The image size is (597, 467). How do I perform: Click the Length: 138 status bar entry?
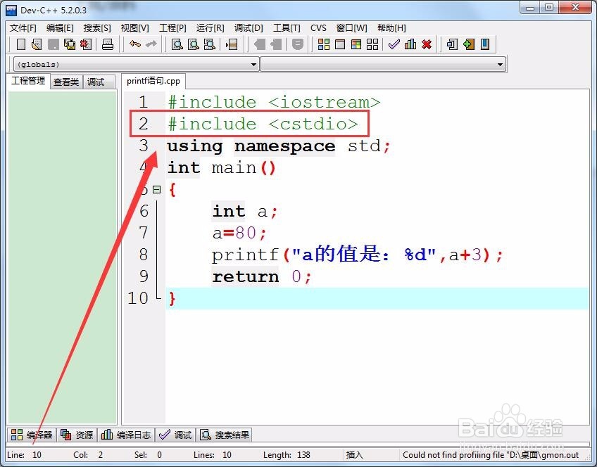[x=287, y=455]
